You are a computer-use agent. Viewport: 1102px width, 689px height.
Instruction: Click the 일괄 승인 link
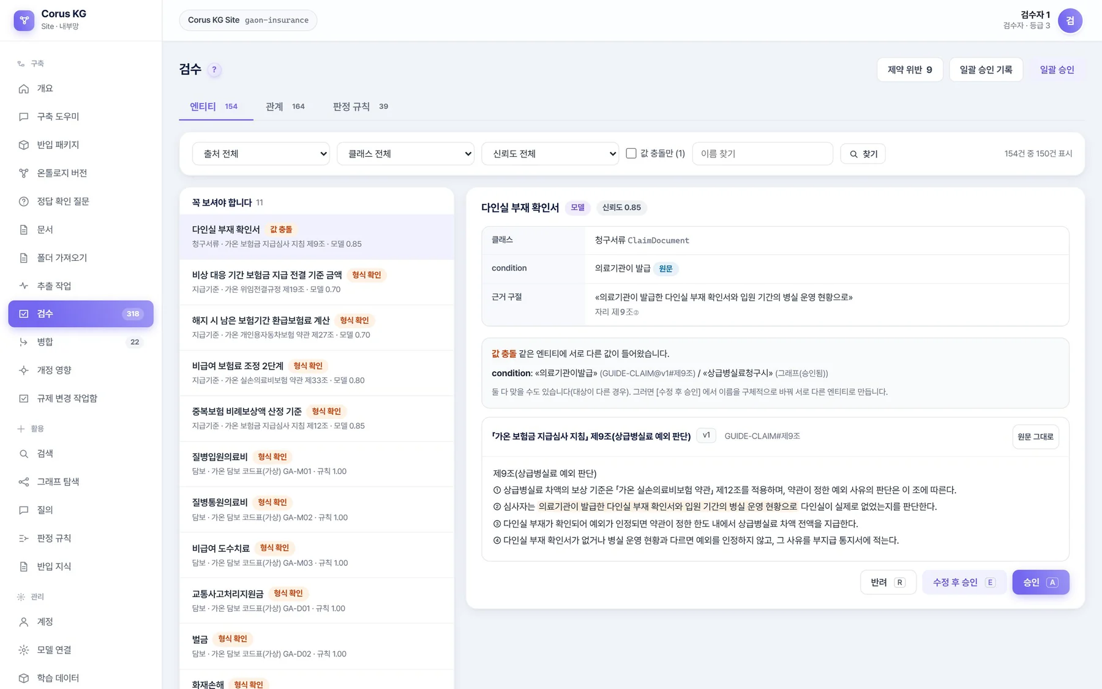1057,70
